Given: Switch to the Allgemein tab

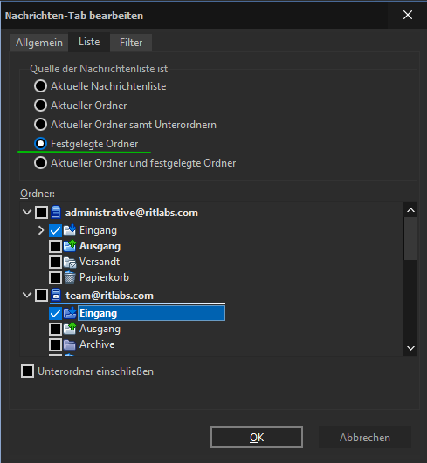Looking at the screenshot, I should click(x=39, y=43).
